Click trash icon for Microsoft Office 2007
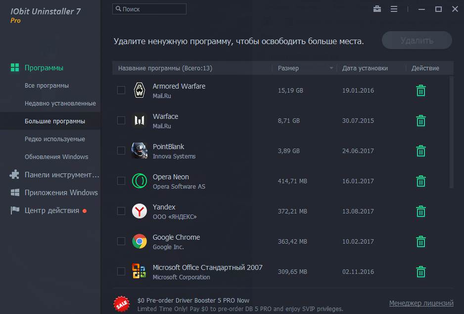The image size is (464, 314). tap(421, 272)
